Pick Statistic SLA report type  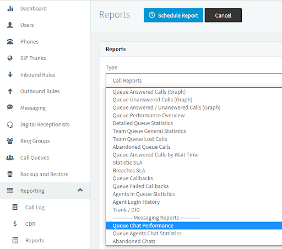[127, 163]
